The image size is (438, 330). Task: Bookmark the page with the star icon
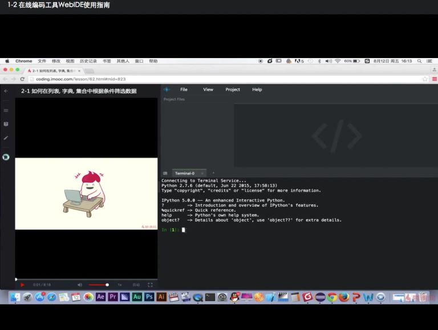tap(424, 79)
